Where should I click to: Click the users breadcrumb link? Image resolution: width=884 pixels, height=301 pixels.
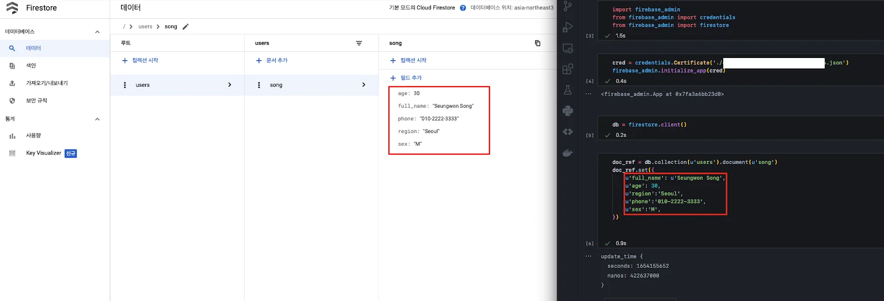(145, 27)
